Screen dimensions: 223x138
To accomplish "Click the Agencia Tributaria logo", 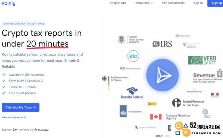I will pos(145,127).
